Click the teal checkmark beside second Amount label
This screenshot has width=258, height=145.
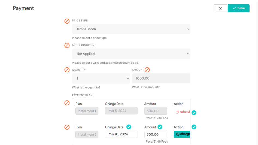pos(160,127)
